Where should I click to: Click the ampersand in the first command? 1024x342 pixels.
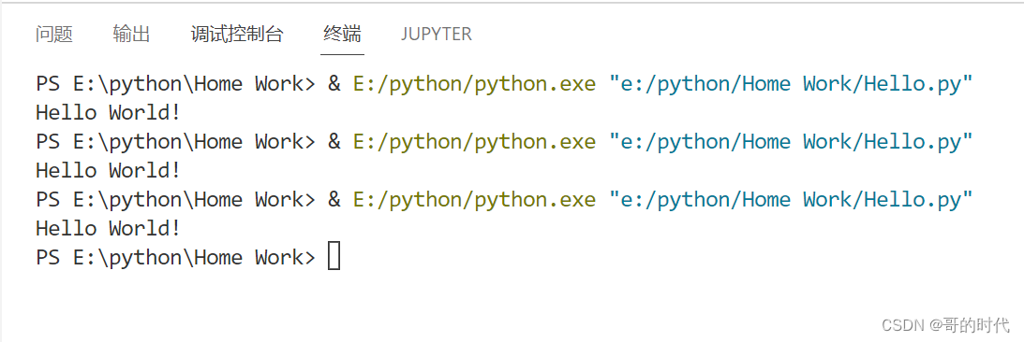334,84
